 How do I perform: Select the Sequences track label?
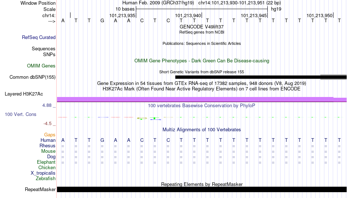point(43,48)
